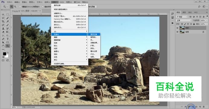The width and height of the screenshot is (209, 109).
Task: Select the Gradient tool
Action: point(8,32)
